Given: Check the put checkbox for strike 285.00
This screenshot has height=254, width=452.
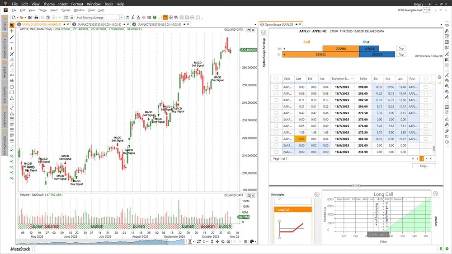Looking at the screenshot, I should [x=425, y=93].
